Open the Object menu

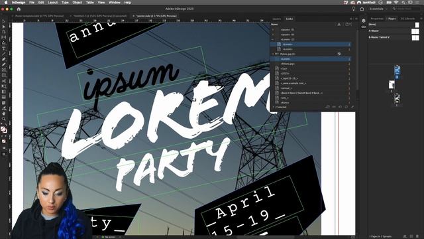(x=77, y=3)
